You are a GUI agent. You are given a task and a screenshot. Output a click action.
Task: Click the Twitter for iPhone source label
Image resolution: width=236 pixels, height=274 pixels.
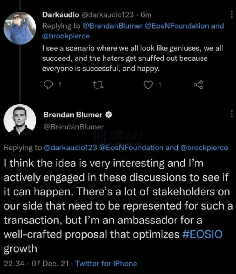[x=106, y=264]
